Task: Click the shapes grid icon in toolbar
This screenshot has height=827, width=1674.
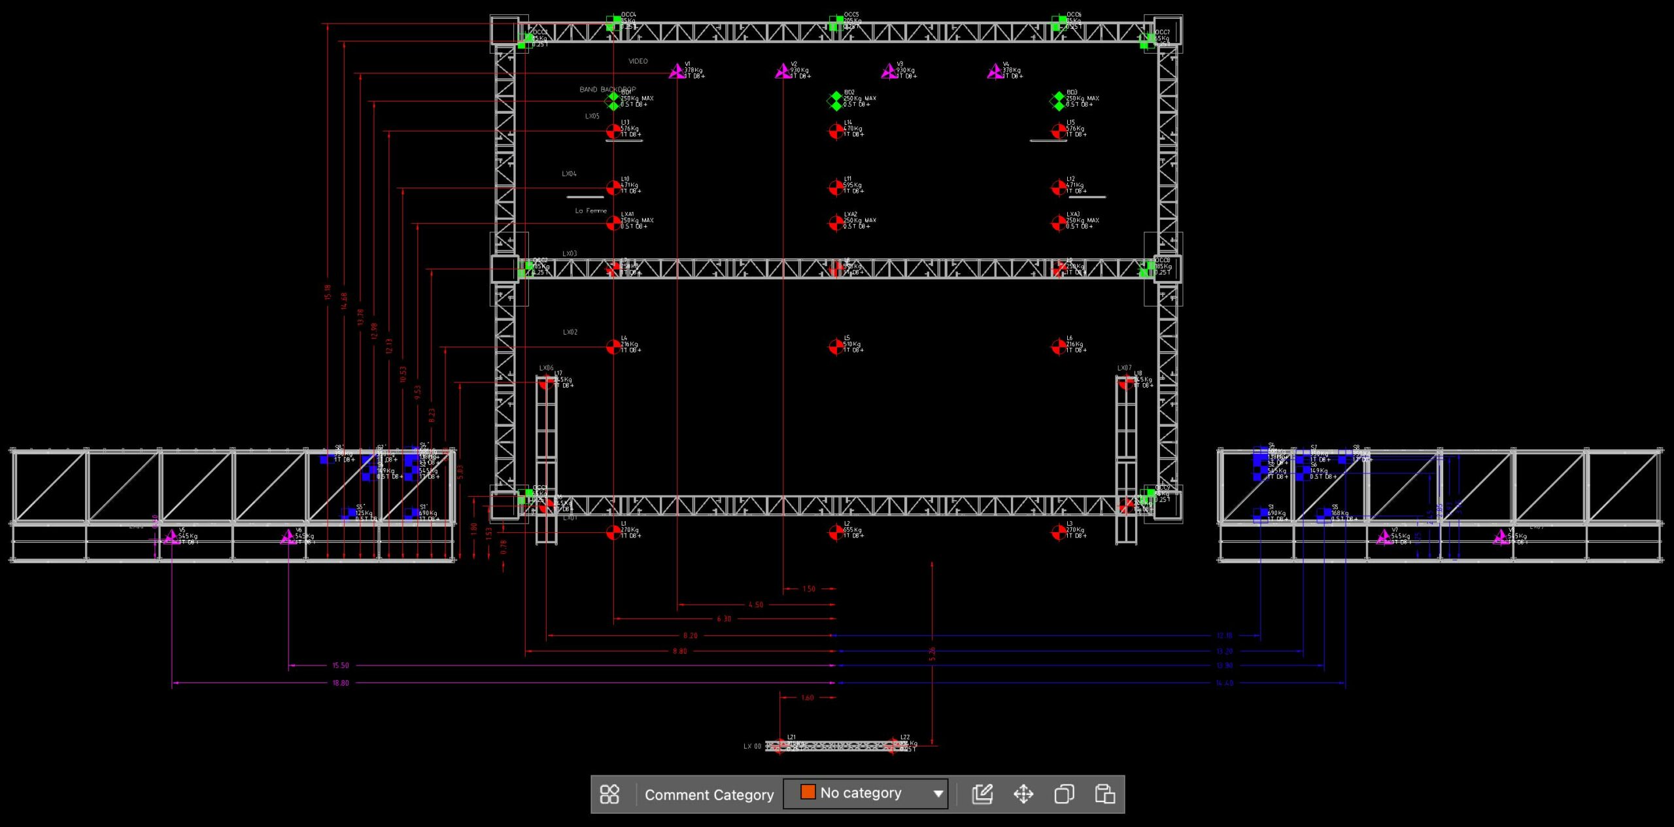Action: tap(609, 794)
